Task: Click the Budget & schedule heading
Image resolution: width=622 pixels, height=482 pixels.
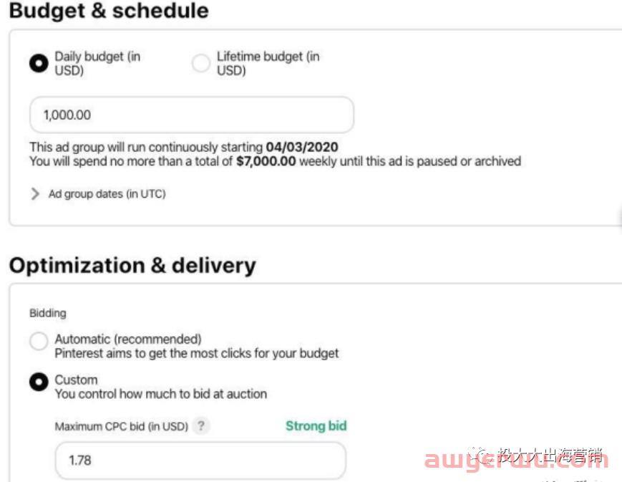Action: click(109, 10)
